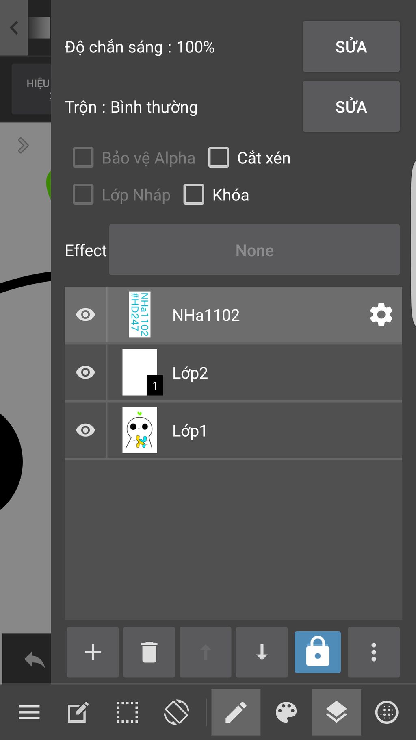The height and width of the screenshot is (740, 416).
Task: Open layer more options three dots
Action: [374, 652]
